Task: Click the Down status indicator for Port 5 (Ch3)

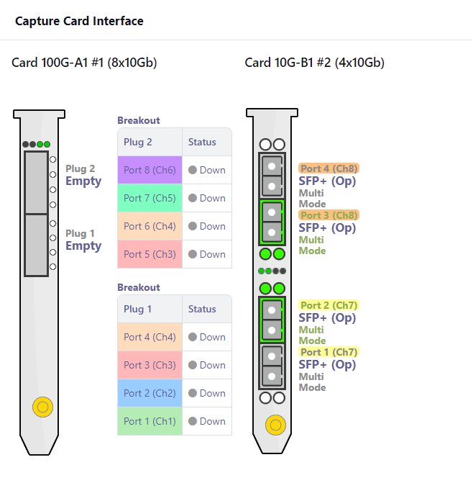Action: click(x=207, y=254)
